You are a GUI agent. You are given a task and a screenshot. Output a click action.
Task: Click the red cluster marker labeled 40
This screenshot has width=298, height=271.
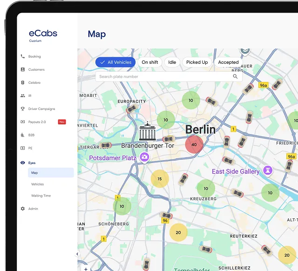tap(194, 145)
